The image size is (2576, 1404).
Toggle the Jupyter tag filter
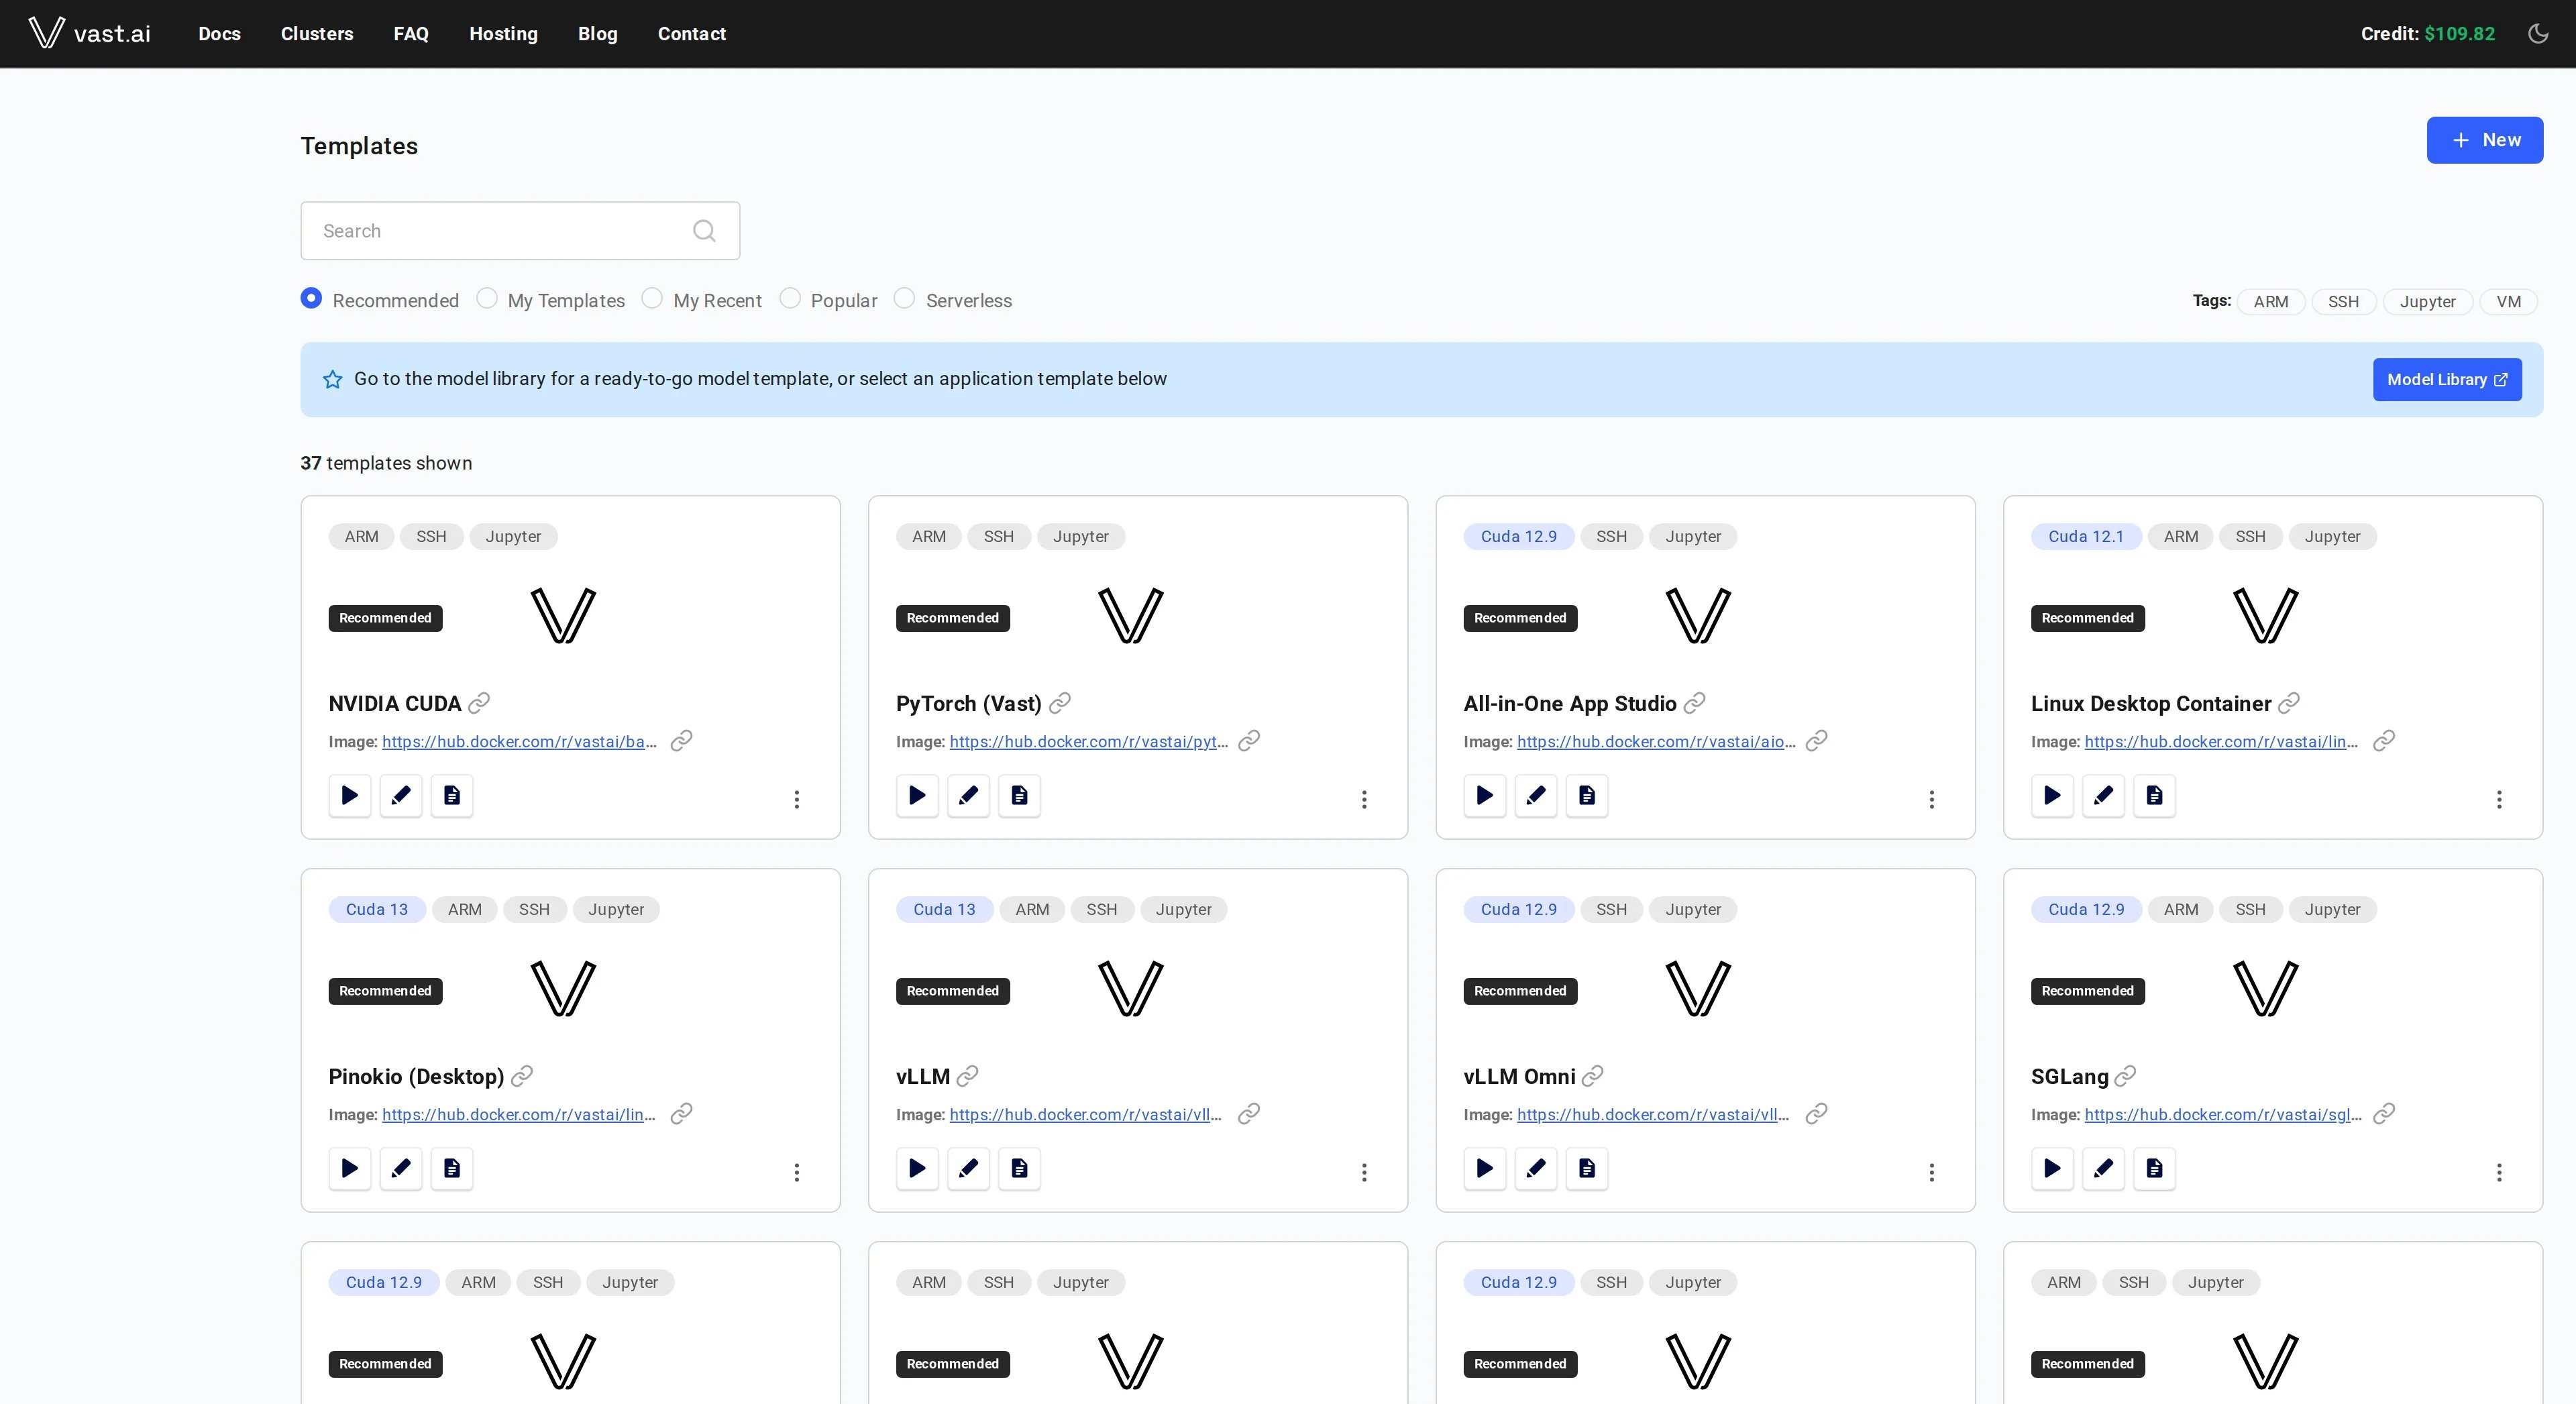point(2427,302)
